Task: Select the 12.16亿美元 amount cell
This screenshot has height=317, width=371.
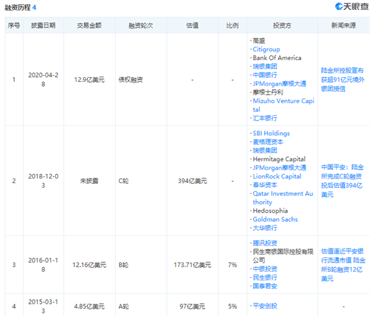Action: pyautogui.click(x=89, y=265)
